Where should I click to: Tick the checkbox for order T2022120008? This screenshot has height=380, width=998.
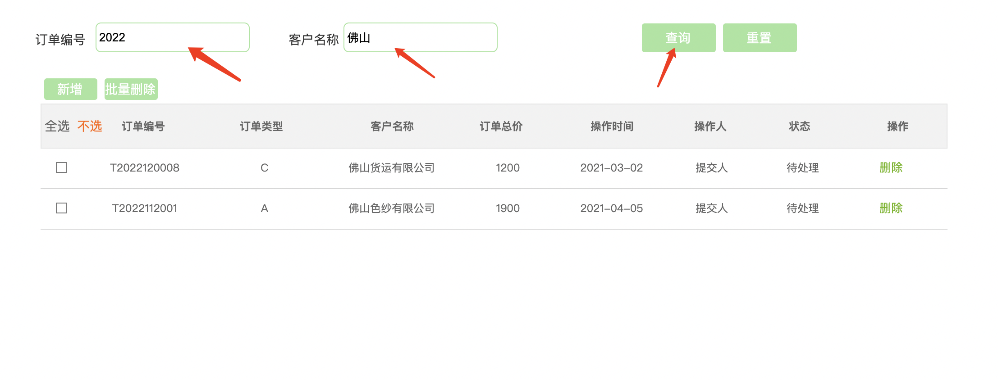pos(61,167)
